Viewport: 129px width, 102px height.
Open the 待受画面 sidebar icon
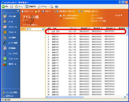click(x=5, y=48)
